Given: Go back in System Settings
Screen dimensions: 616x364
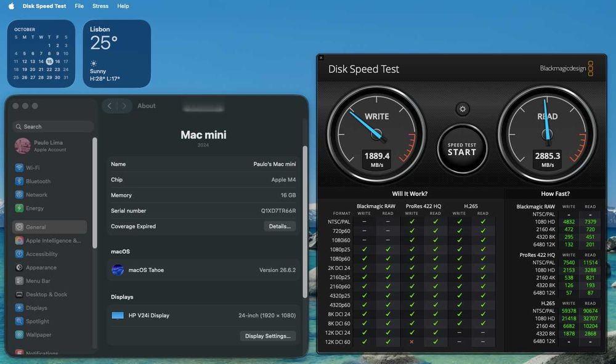Looking at the screenshot, I should pyautogui.click(x=110, y=105).
